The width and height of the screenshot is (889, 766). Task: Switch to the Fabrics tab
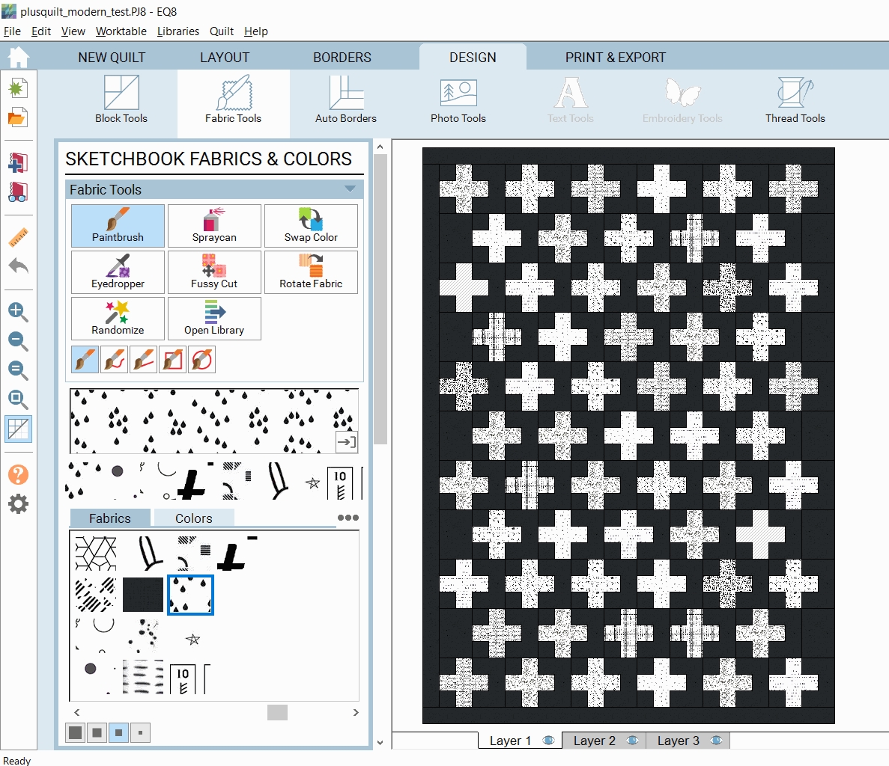(x=110, y=518)
